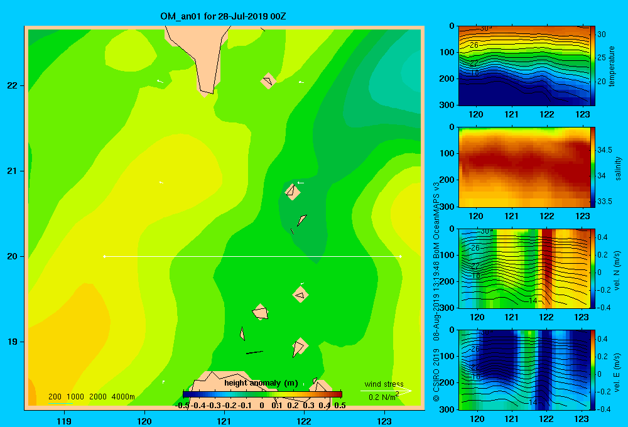Click the vertical "salinity" axis label
This screenshot has width=628, height=427.
point(618,168)
